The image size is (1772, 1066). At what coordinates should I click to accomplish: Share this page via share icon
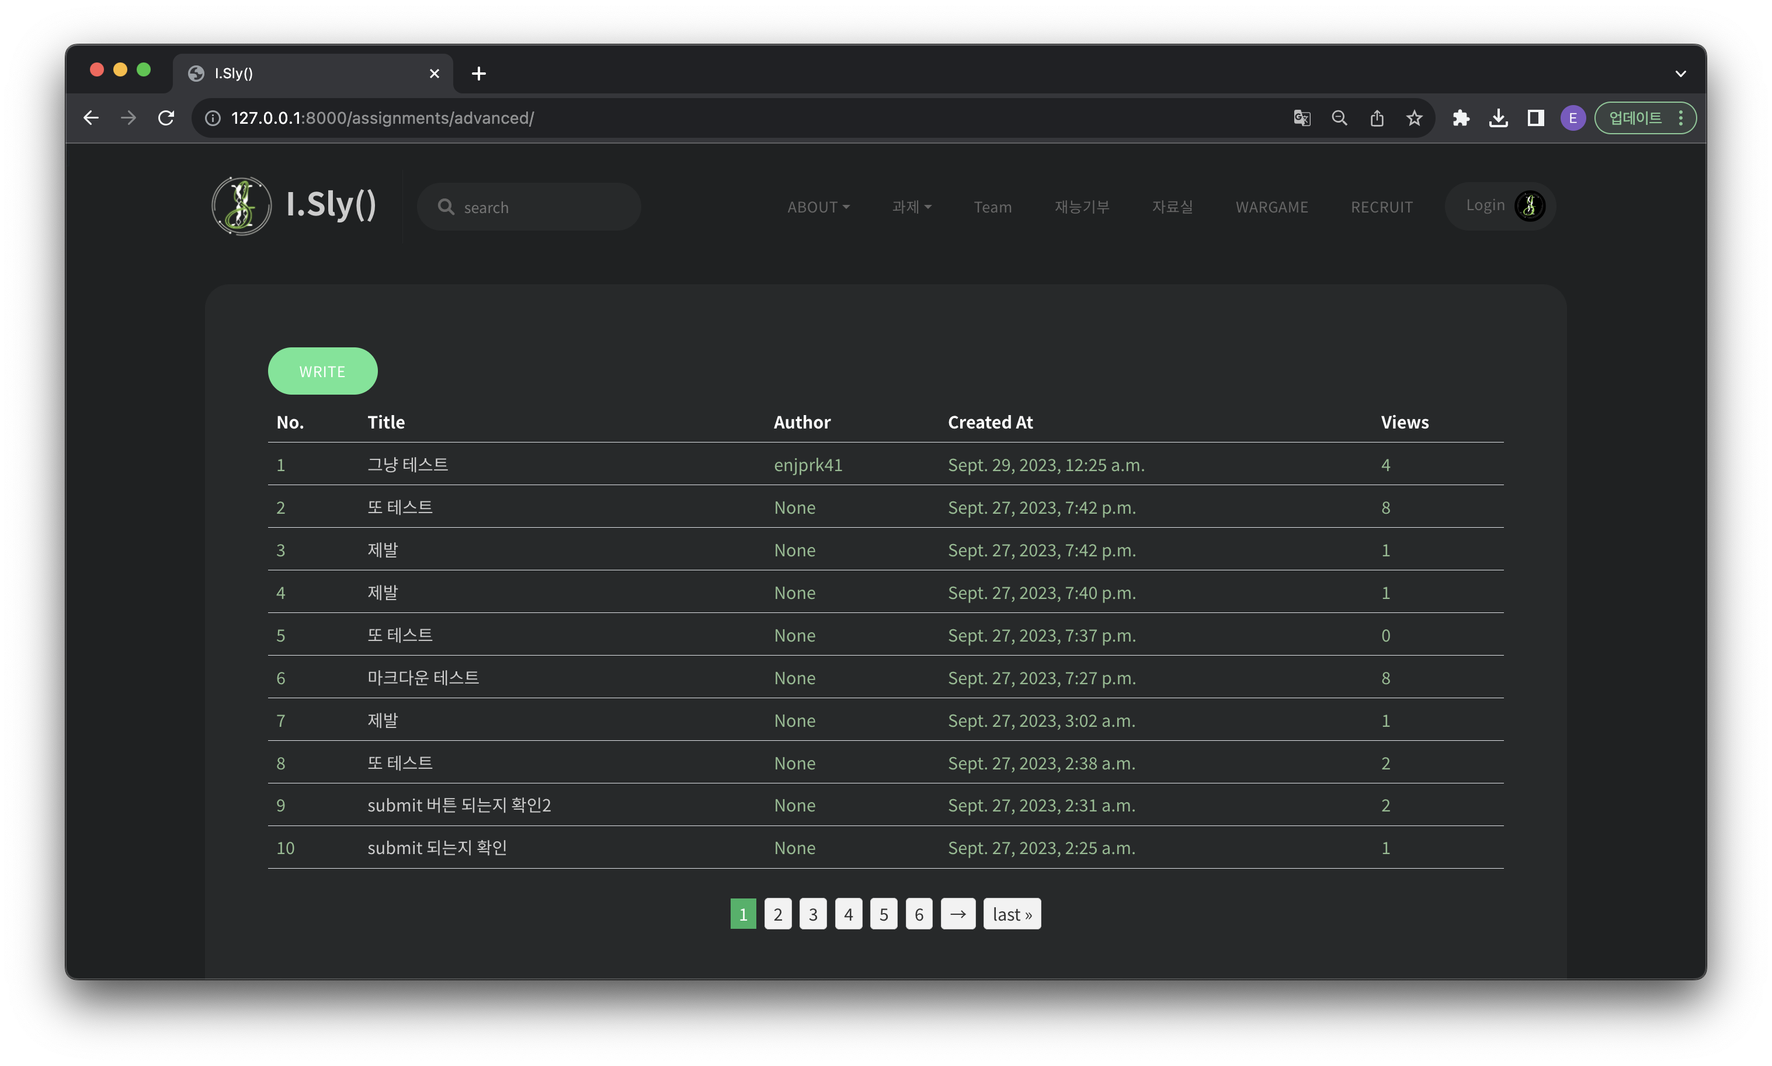[x=1376, y=118]
